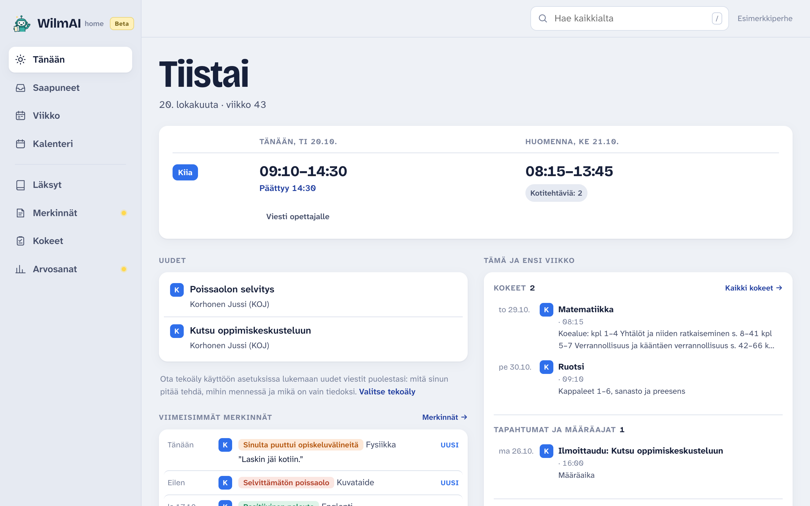The width and height of the screenshot is (810, 506).
Task: Click Viesti opettajalle
Action: [x=298, y=216]
